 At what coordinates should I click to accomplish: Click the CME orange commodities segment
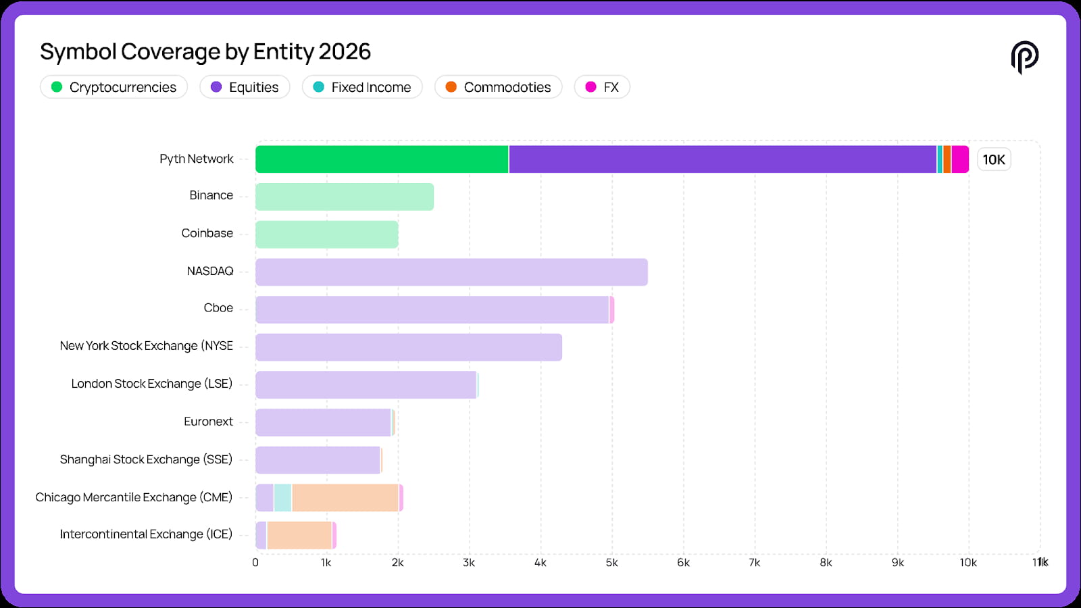click(x=345, y=498)
